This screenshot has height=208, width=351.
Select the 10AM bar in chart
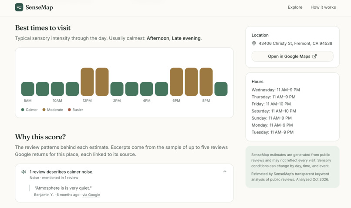[x=57, y=89]
